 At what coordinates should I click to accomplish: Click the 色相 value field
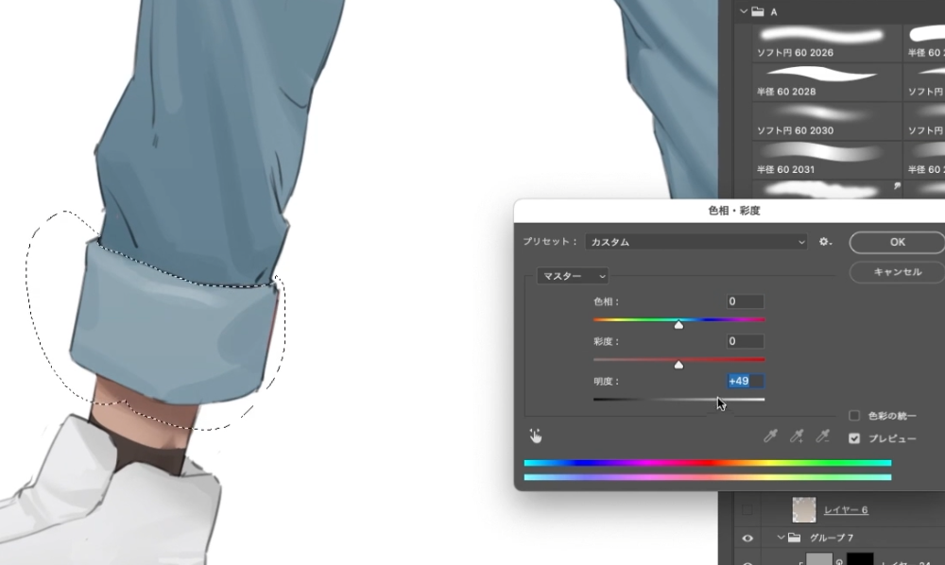pyautogui.click(x=745, y=301)
